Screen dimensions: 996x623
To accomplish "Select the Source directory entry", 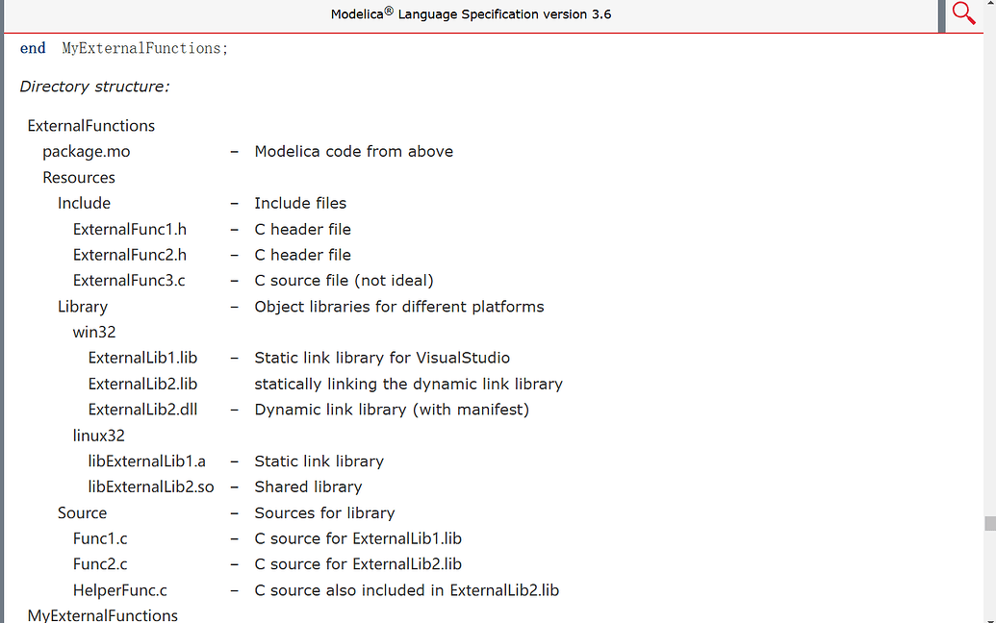I will [x=82, y=512].
